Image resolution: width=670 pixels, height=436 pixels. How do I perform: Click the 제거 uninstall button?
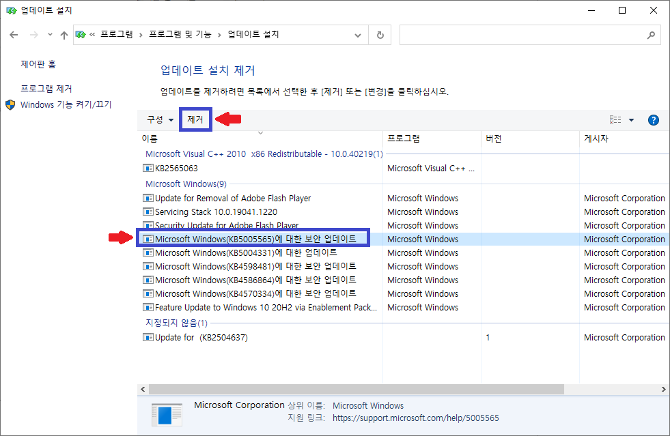click(x=195, y=119)
